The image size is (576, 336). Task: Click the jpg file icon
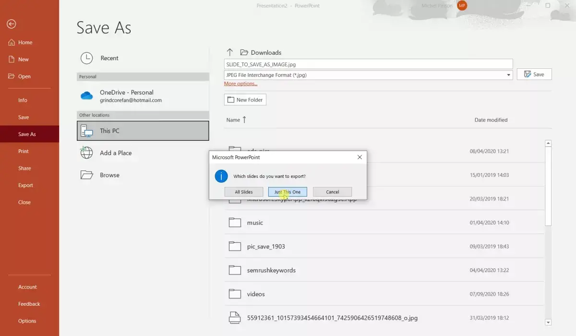[x=235, y=317]
